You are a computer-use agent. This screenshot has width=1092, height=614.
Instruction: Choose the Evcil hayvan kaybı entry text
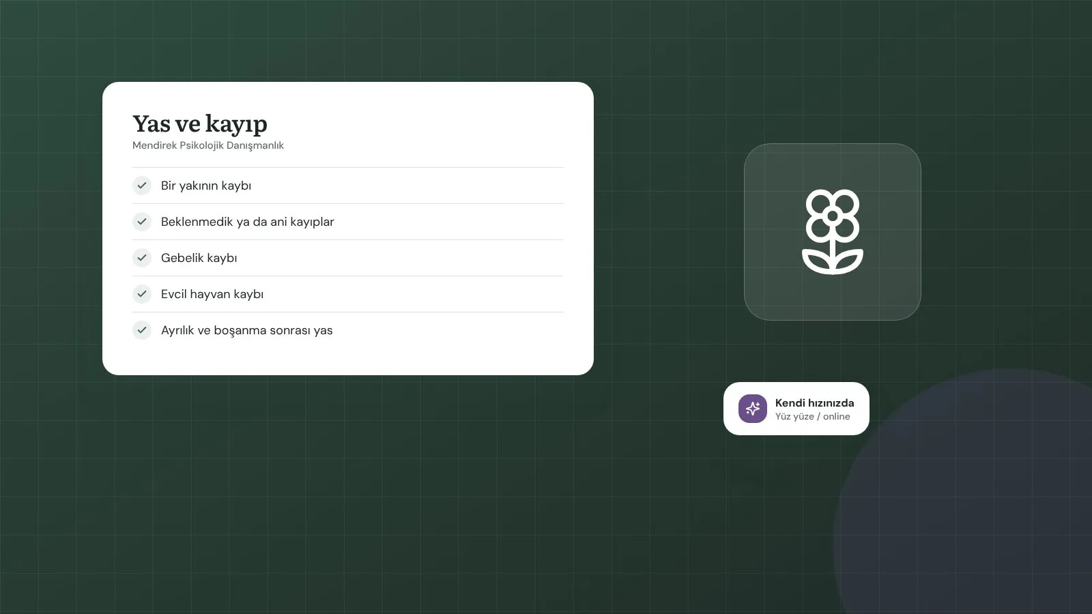212,294
